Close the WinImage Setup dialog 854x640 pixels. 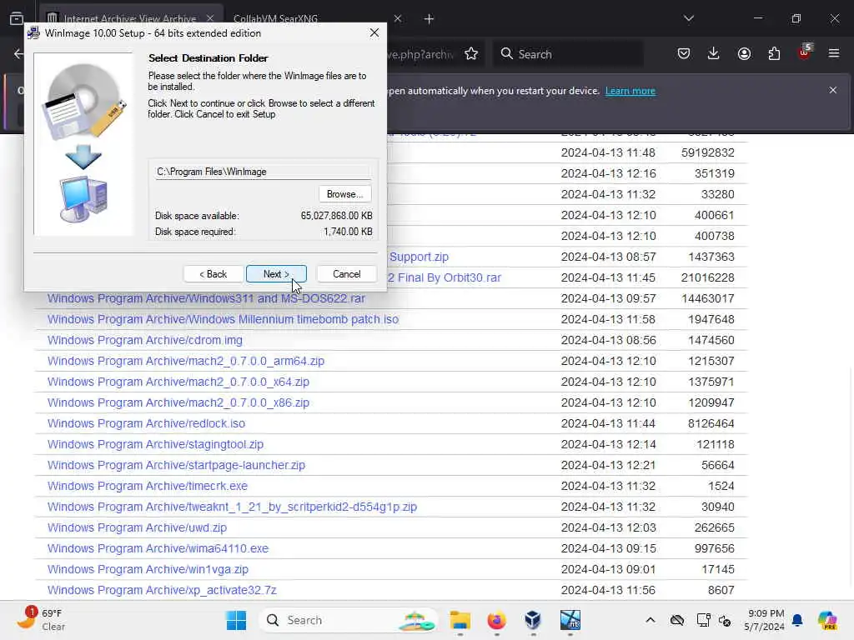[374, 32]
